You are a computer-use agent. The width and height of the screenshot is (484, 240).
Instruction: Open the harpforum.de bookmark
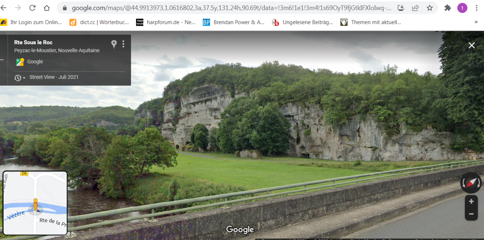tap(166, 22)
